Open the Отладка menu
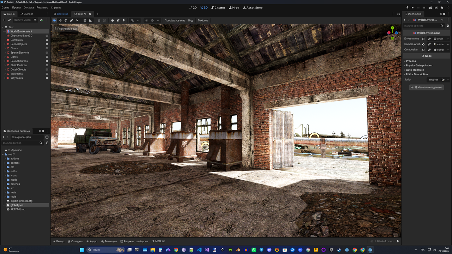Viewport: 452px width, 254px height. pyautogui.click(x=29, y=7)
